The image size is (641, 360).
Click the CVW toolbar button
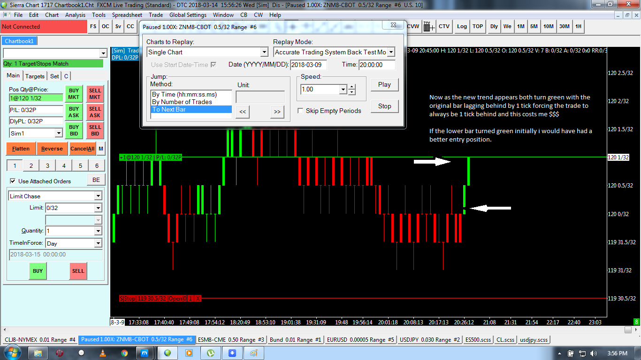[x=413, y=26]
